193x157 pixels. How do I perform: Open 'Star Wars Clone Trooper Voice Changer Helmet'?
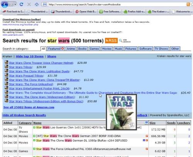click(x=41, y=63)
